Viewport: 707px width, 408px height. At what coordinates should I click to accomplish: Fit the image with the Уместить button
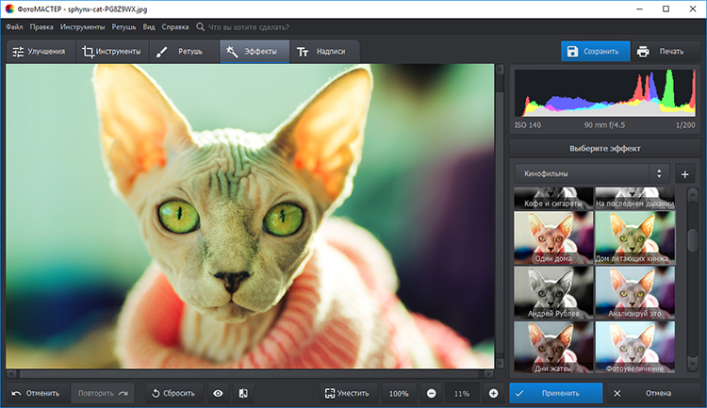[x=346, y=393]
